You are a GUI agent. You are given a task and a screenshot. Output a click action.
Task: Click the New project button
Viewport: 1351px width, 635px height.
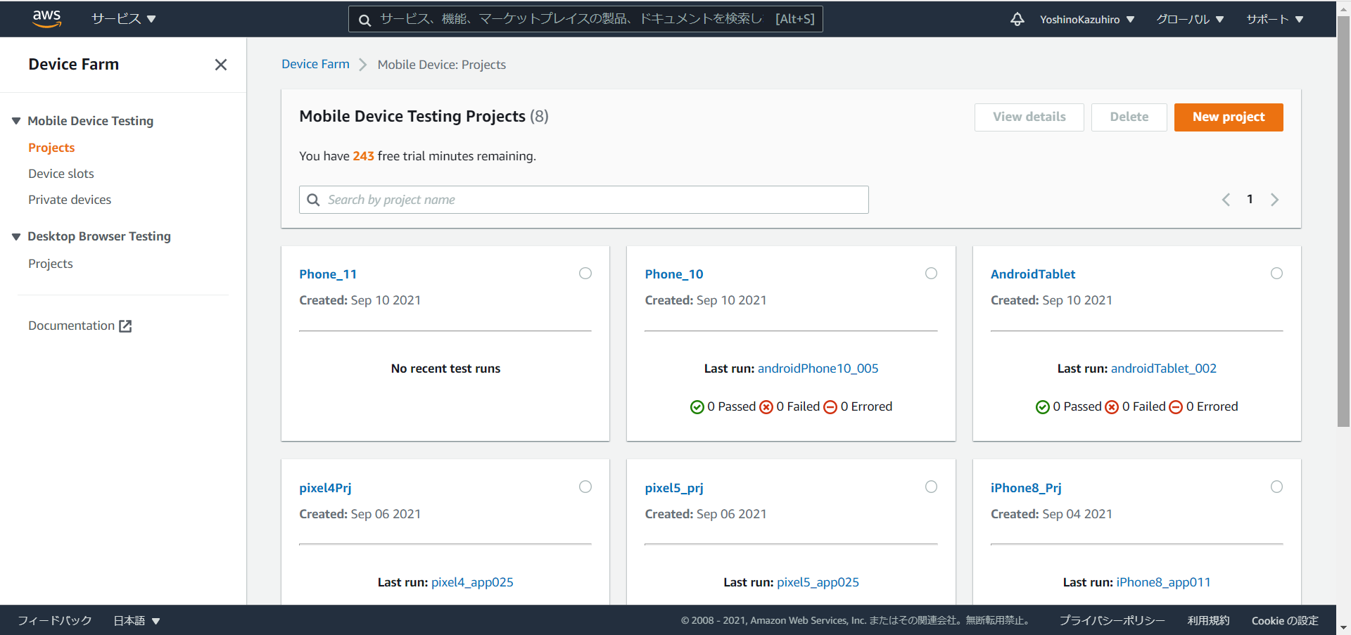pos(1229,117)
